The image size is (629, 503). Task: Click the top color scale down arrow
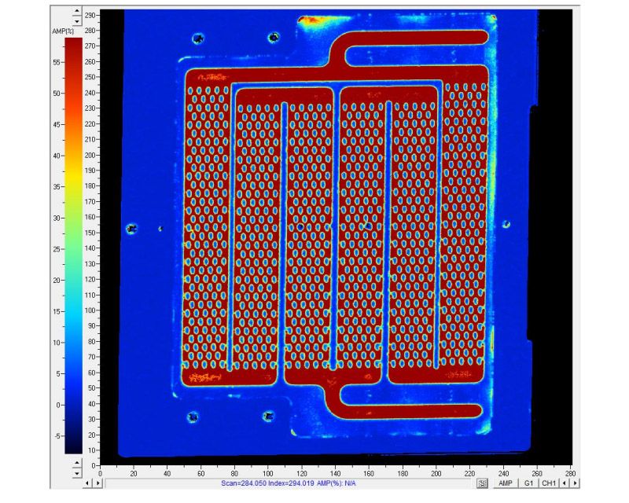coord(75,22)
